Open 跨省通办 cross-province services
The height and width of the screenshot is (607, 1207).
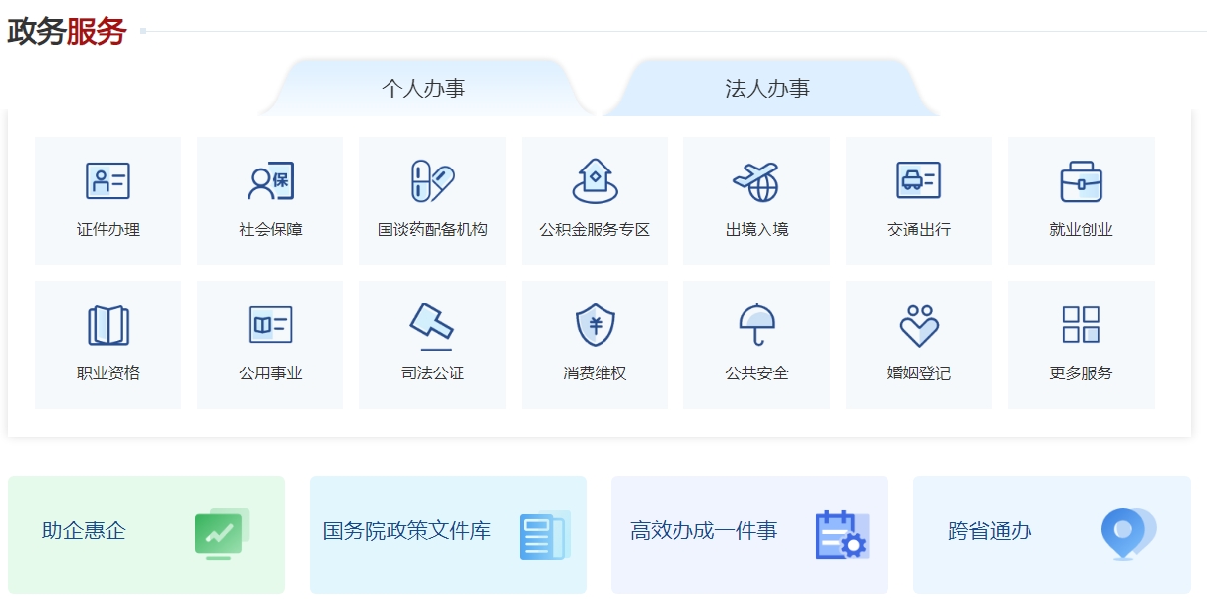click(1051, 534)
